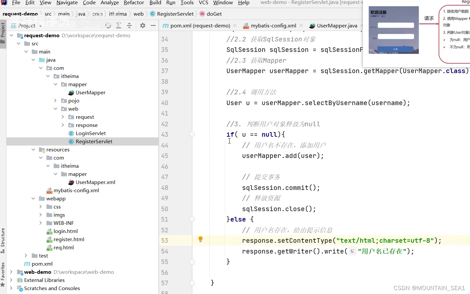Toggle the line 43 code folding marker
This screenshot has height=294, width=470.
point(192,134)
